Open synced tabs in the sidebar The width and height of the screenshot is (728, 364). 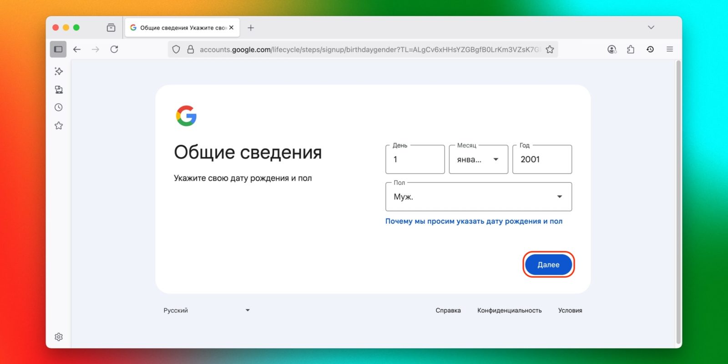click(59, 89)
